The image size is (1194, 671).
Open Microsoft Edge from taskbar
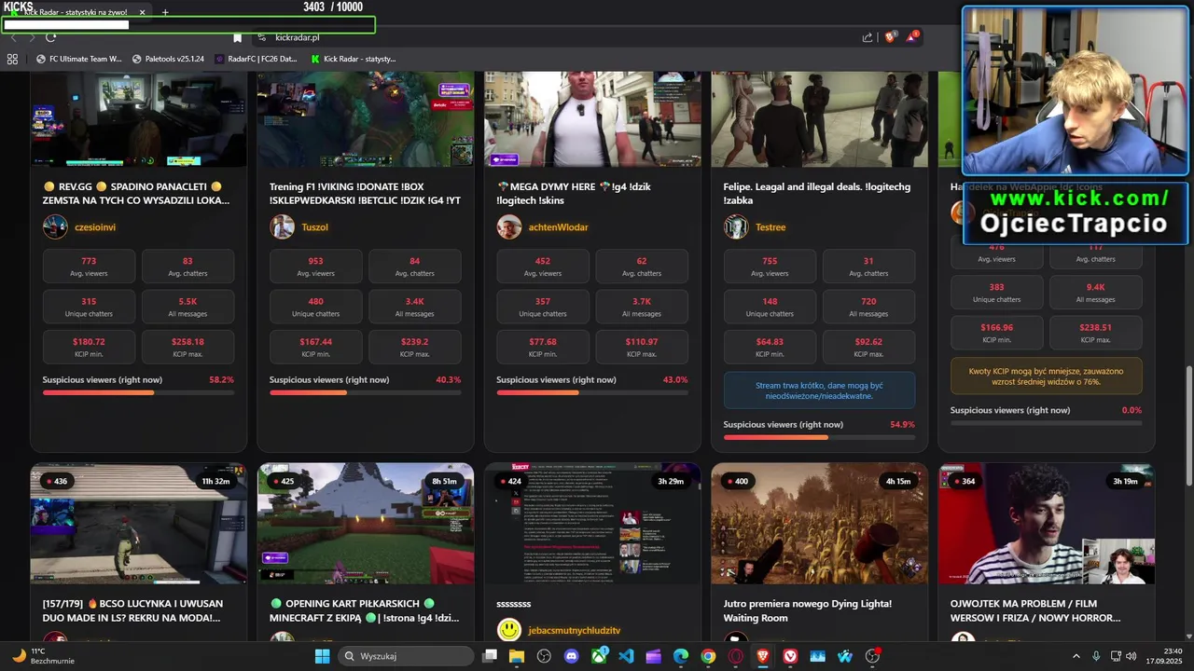[681, 656]
